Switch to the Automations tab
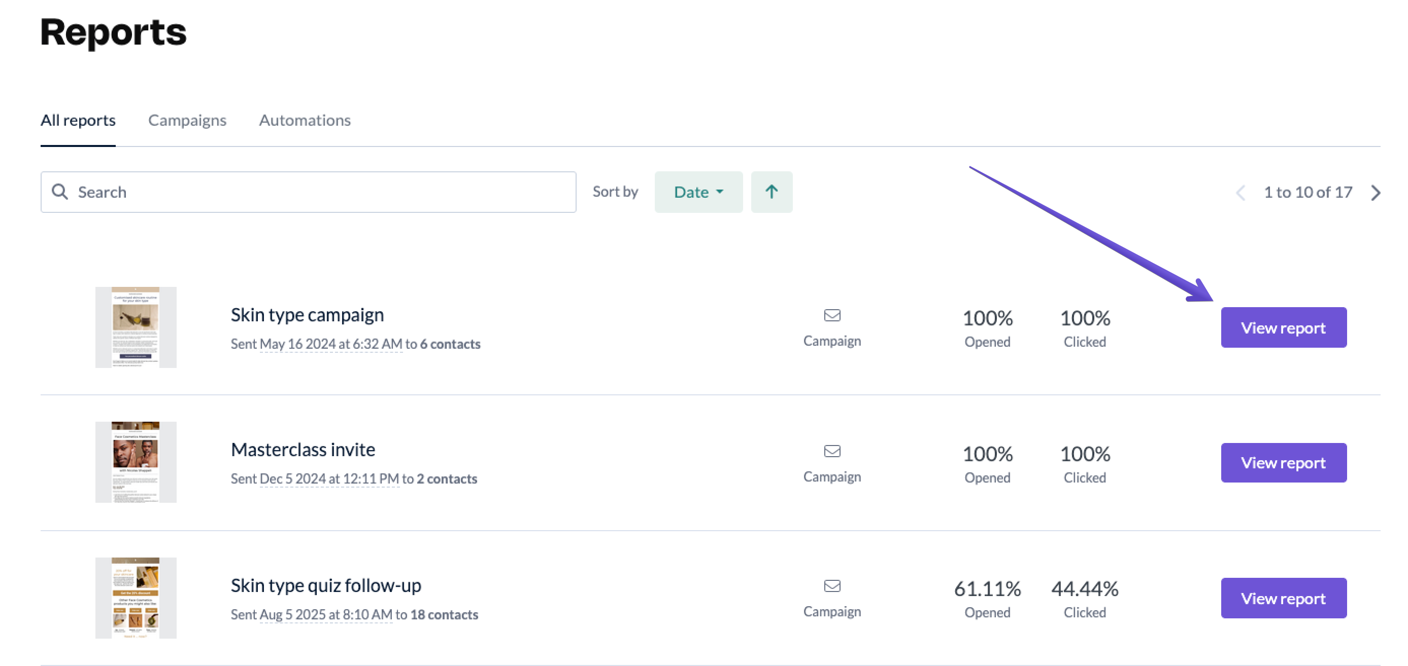The width and height of the screenshot is (1408, 666). pyautogui.click(x=305, y=120)
